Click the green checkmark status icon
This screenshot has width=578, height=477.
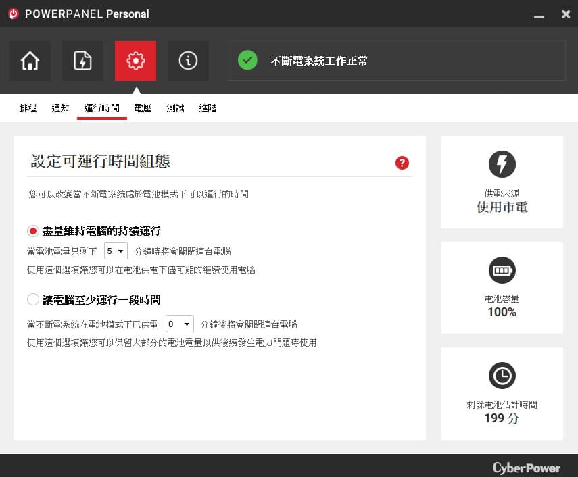247,60
